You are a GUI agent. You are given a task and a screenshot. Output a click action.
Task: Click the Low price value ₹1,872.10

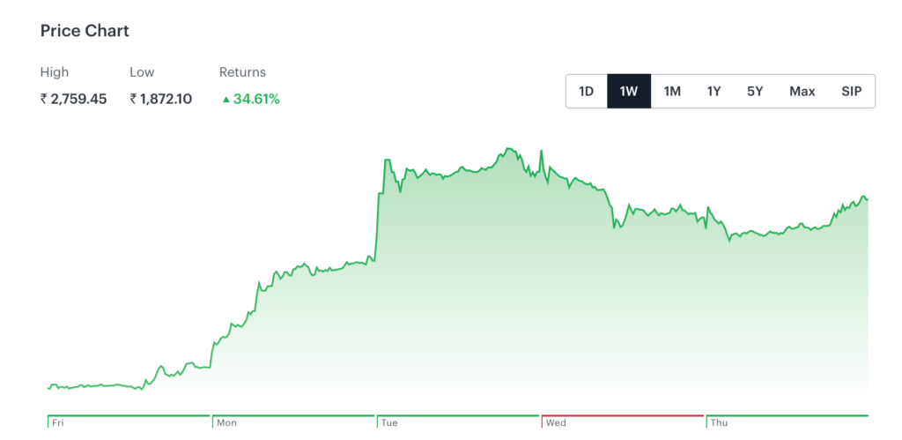(161, 99)
